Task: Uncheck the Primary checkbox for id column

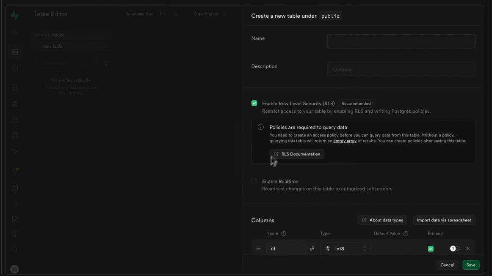Action: 431,249
